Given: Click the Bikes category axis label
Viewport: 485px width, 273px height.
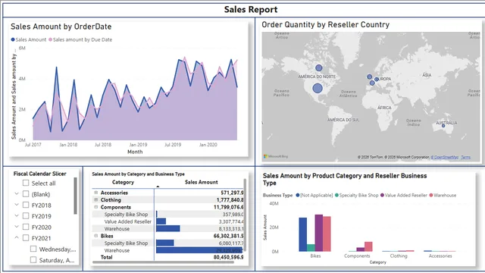Looking at the screenshot, I should (x=315, y=256).
